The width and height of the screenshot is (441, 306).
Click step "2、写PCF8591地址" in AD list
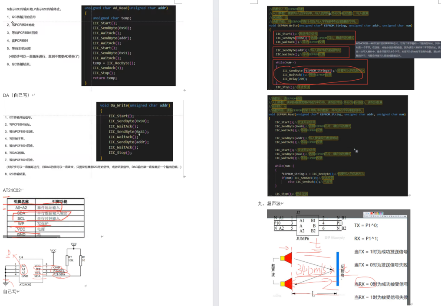pyautogui.click(x=23, y=25)
